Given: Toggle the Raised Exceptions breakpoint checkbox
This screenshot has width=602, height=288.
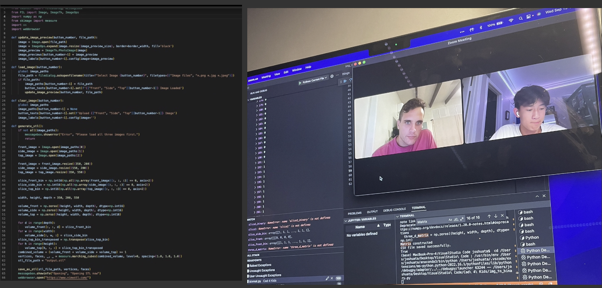Looking at the screenshot, I should pos(249,265).
